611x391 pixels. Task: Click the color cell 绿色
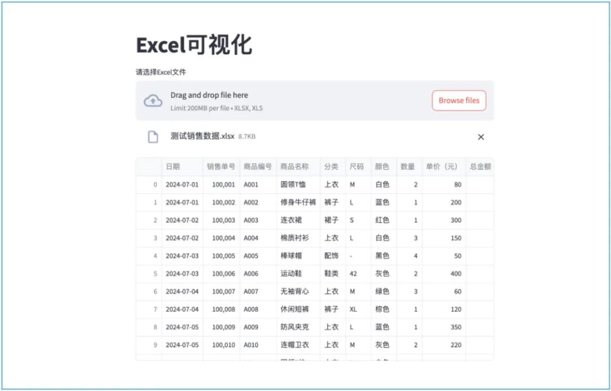tap(384, 292)
